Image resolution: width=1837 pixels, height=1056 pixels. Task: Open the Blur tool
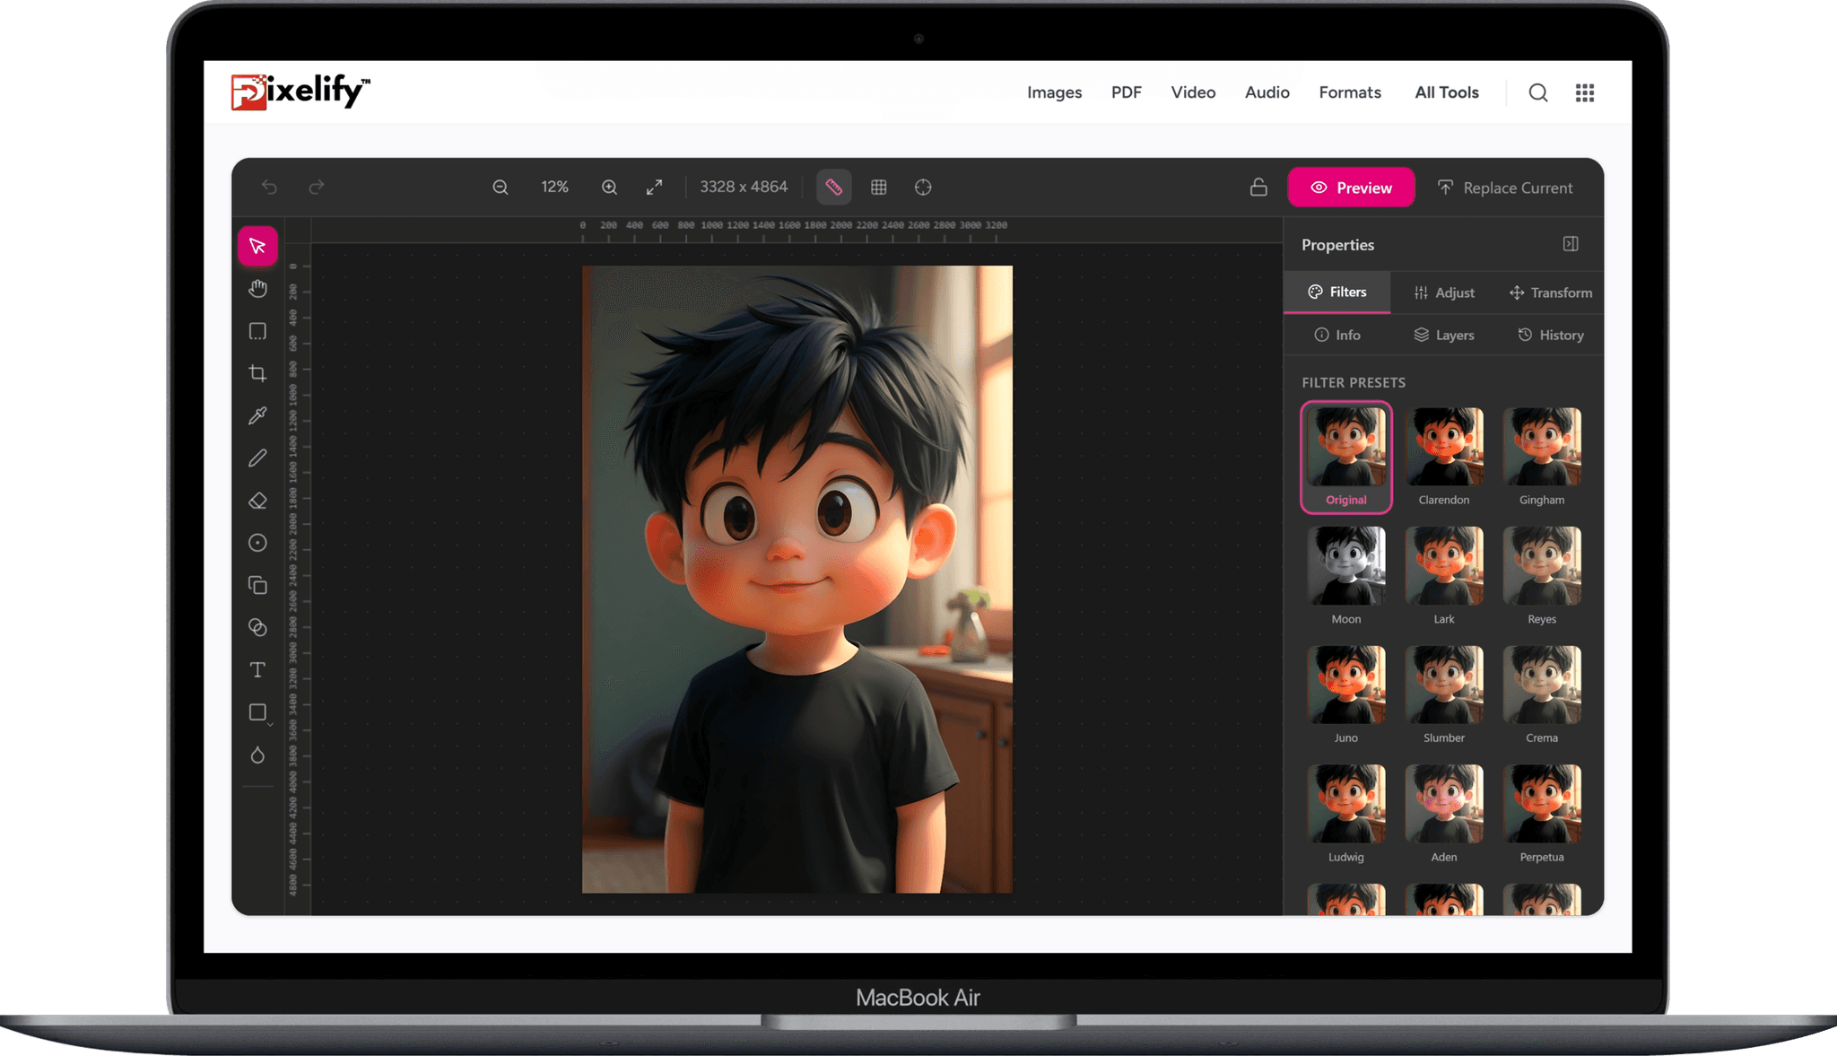pyautogui.click(x=257, y=755)
